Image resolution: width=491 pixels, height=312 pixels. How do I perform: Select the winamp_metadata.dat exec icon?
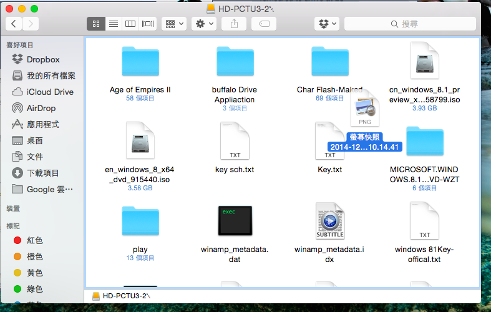tap(235, 220)
